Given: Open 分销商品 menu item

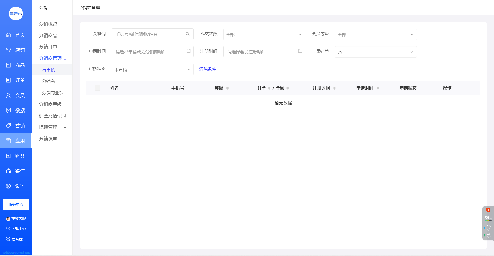Looking at the screenshot, I should pyautogui.click(x=48, y=35).
